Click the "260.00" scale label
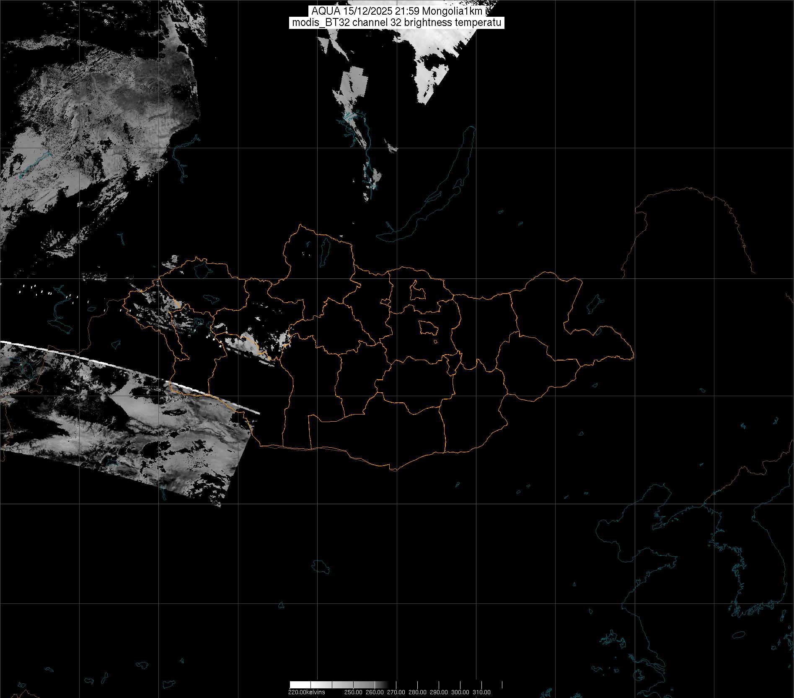 375,692
